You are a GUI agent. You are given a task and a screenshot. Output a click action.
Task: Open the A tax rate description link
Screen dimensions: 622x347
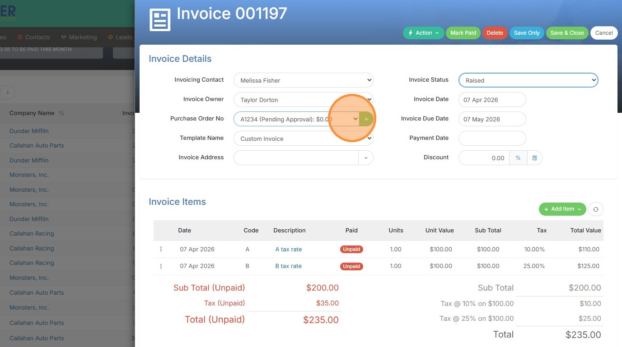(x=289, y=249)
